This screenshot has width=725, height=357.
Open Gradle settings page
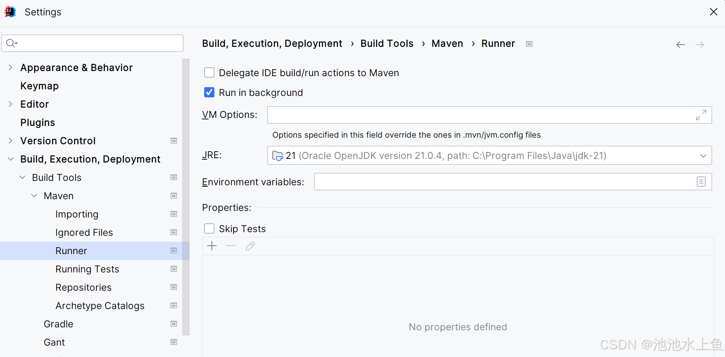(x=59, y=324)
